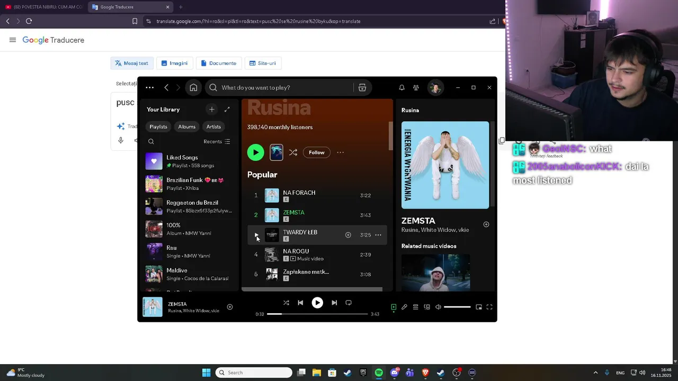678x381 pixels.
Task: Toggle shuffle in player controls
Action: pyautogui.click(x=286, y=303)
